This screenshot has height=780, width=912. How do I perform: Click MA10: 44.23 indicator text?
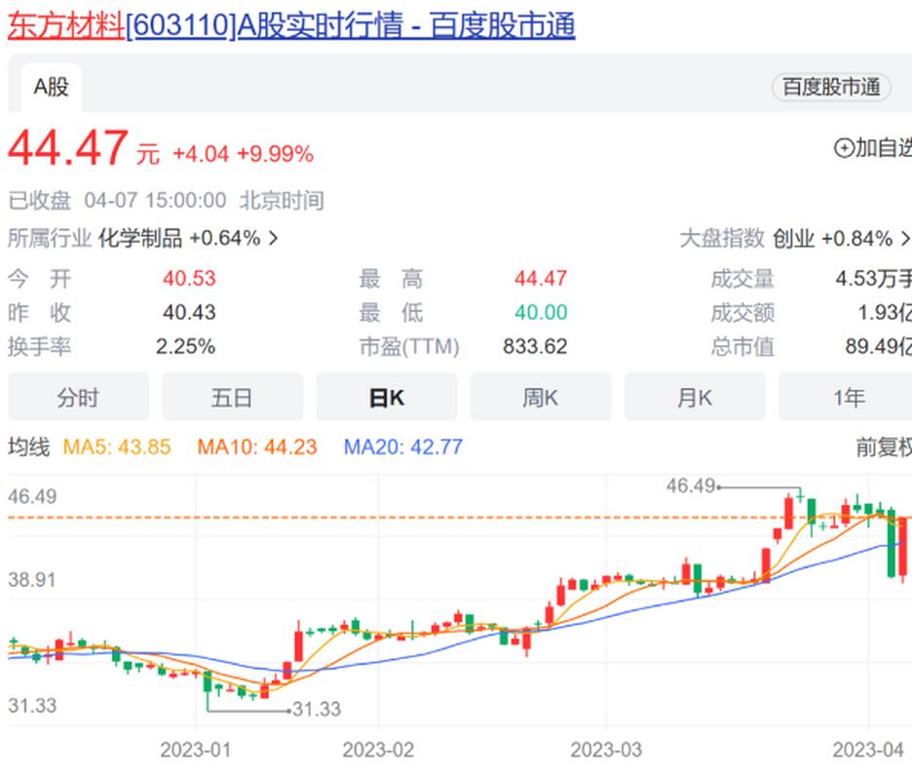(257, 448)
